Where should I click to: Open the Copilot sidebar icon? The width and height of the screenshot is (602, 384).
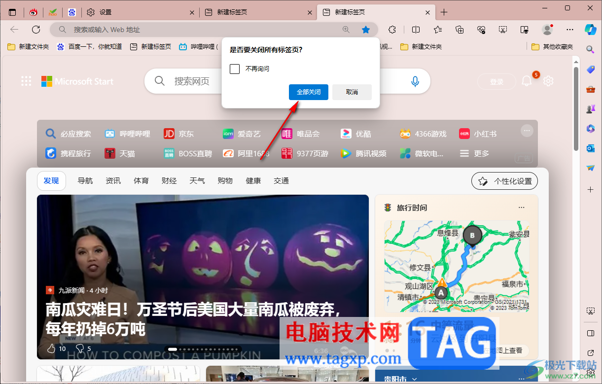[590, 29]
